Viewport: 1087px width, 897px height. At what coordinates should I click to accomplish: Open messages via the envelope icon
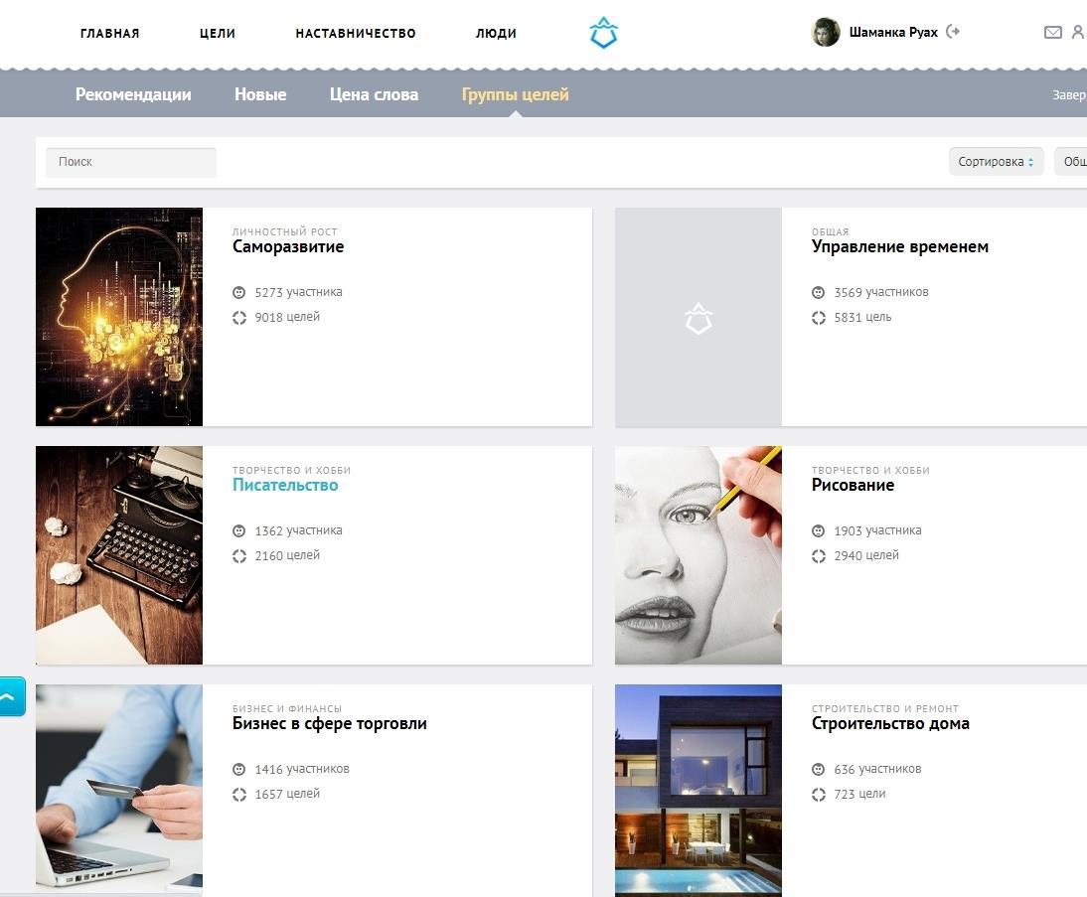point(1052,33)
